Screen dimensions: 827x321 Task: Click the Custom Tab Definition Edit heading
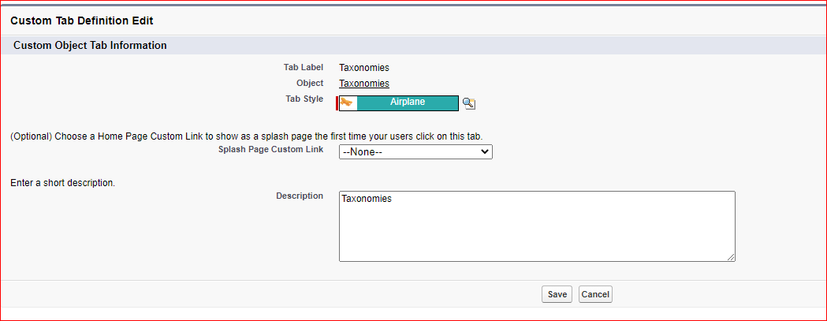(82, 21)
